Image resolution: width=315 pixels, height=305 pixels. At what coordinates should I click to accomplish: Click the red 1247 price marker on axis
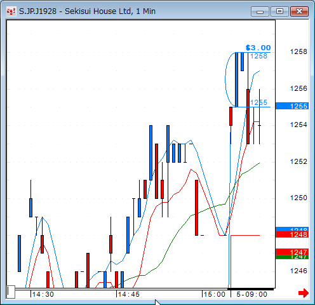[292, 252]
